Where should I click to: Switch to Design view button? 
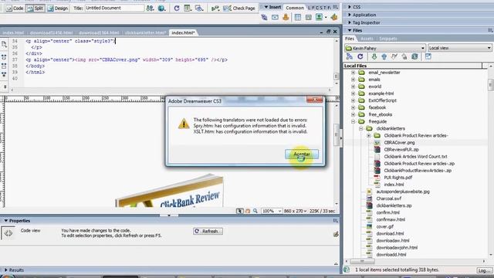58,8
